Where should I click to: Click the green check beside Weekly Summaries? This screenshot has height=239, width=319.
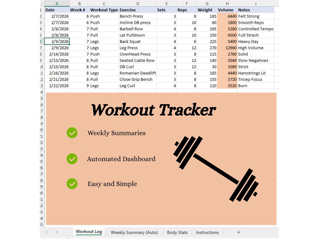(x=72, y=133)
